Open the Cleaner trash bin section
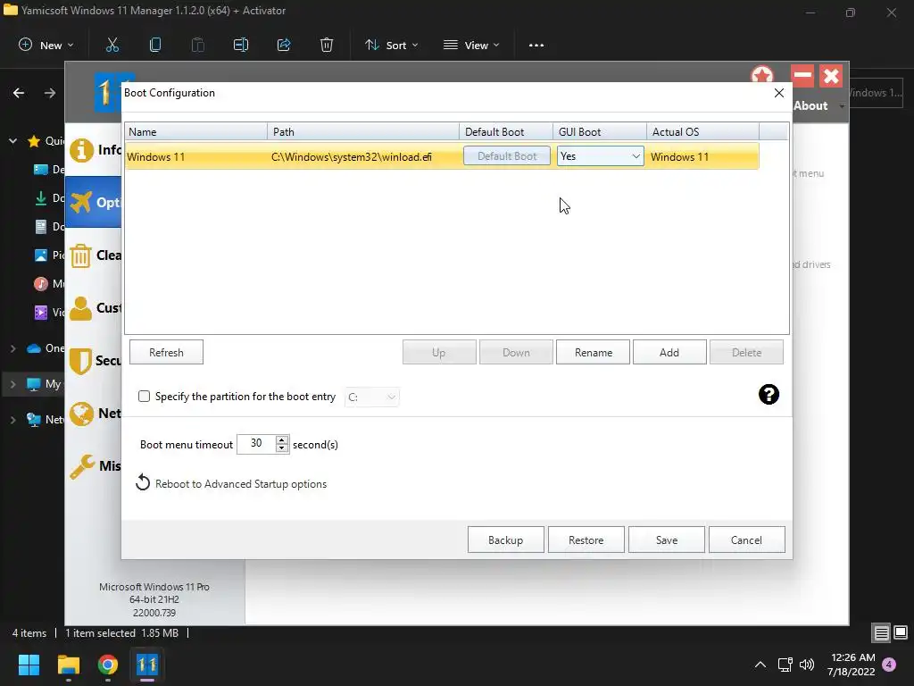 tap(81, 255)
